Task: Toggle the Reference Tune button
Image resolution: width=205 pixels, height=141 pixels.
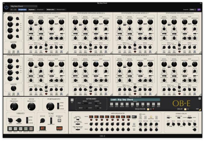Action: (x=59, y=120)
